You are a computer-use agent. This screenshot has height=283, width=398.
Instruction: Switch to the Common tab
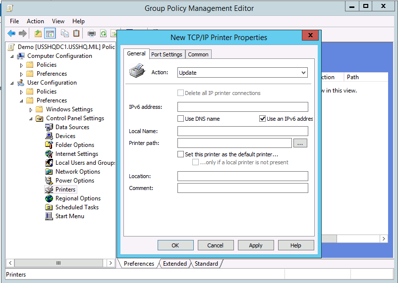coord(198,54)
